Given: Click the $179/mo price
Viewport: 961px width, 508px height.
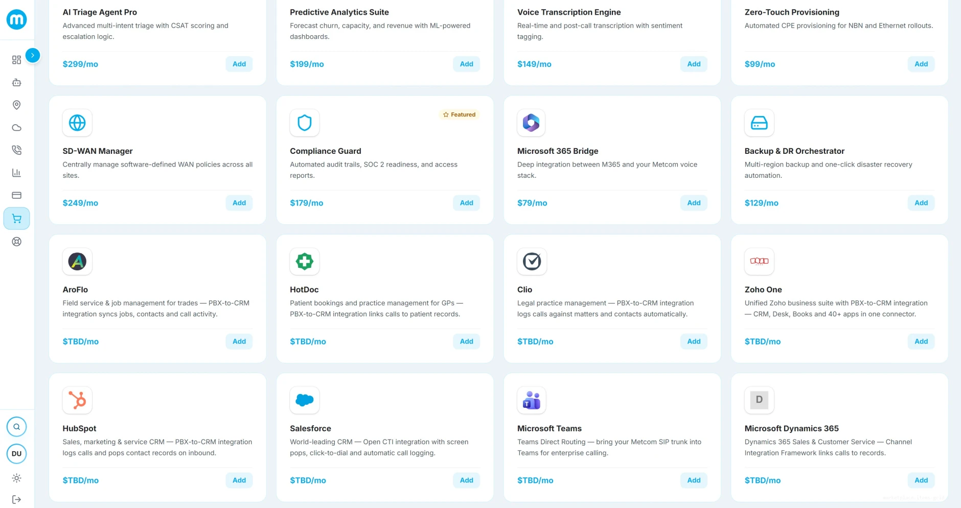Looking at the screenshot, I should pyautogui.click(x=307, y=203).
